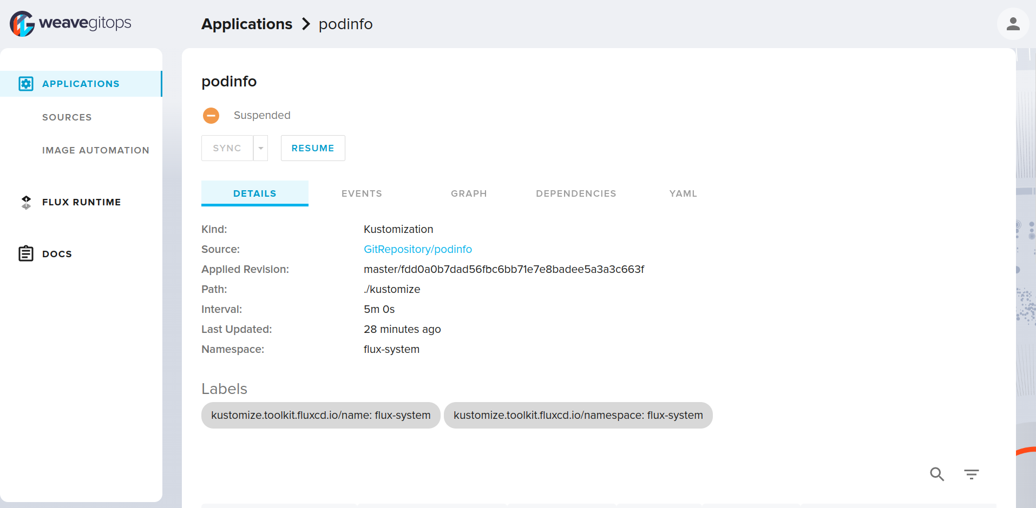Open Flux Runtime in the sidebar
The image size is (1036, 508).
pos(81,202)
